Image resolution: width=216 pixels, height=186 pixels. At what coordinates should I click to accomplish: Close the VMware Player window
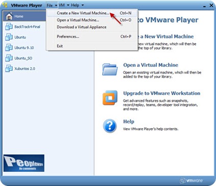click(211, 6)
